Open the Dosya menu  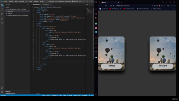coord(6,1)
